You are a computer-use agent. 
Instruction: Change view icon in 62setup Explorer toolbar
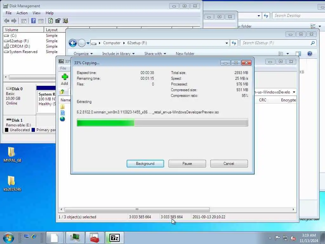pyautogui.click(x=281, y=54)
